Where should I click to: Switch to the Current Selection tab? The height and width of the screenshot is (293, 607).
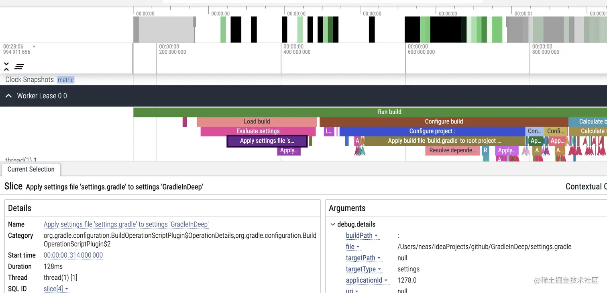(31, 169)
